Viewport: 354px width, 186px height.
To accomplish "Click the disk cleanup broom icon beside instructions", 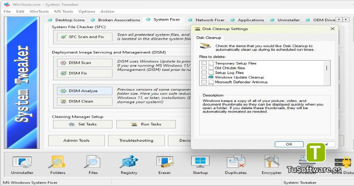I will (205, 46).
